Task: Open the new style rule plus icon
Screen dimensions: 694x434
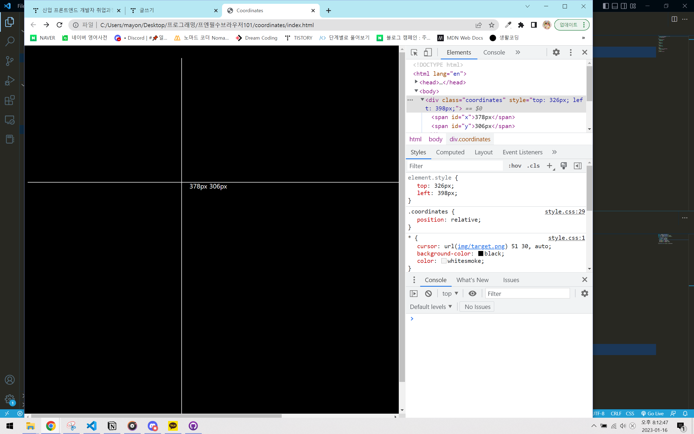Action: tap(549, 166)
